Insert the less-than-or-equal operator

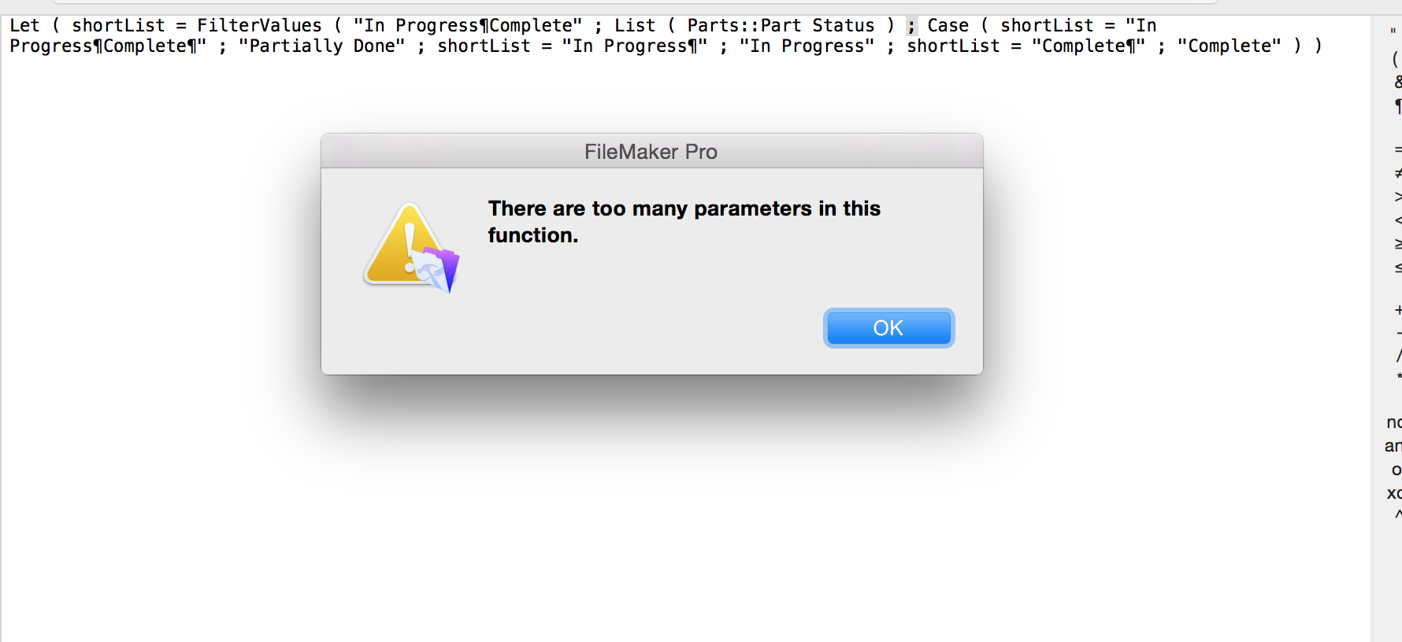[1397, 267]
